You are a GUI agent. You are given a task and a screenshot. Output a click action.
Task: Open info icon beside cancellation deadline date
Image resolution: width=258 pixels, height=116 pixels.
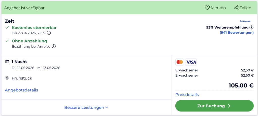coord(49,33)
